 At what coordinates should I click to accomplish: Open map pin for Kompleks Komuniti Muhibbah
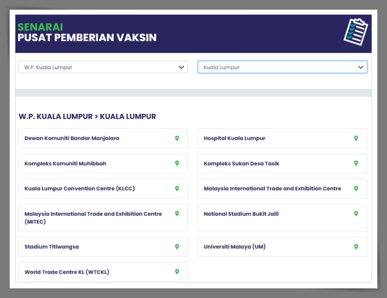tap(177, 164)
